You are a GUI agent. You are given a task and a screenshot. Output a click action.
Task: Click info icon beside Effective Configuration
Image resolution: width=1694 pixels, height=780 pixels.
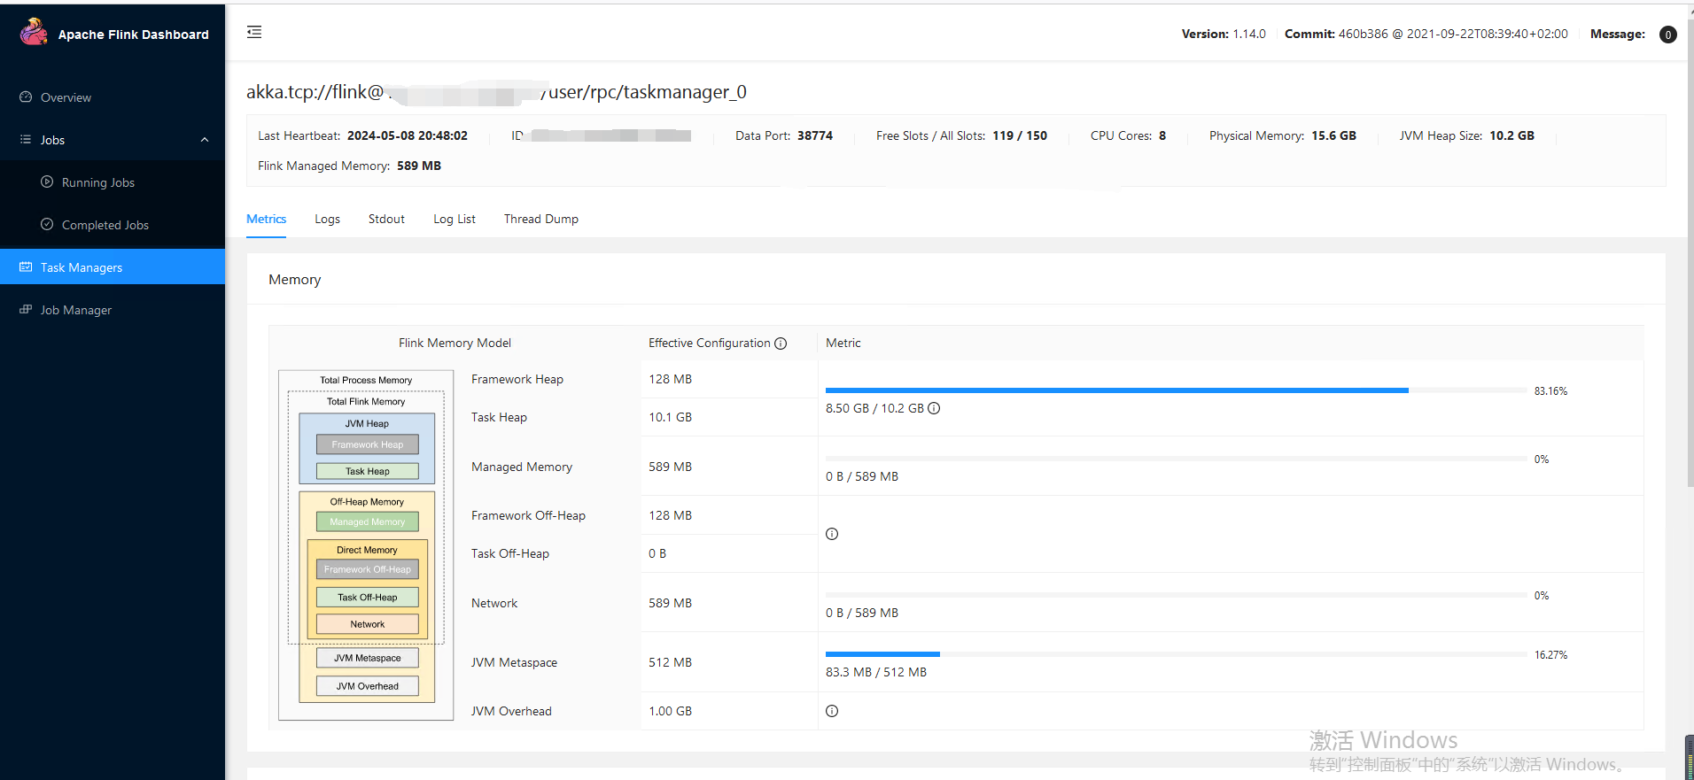(781, 344)
